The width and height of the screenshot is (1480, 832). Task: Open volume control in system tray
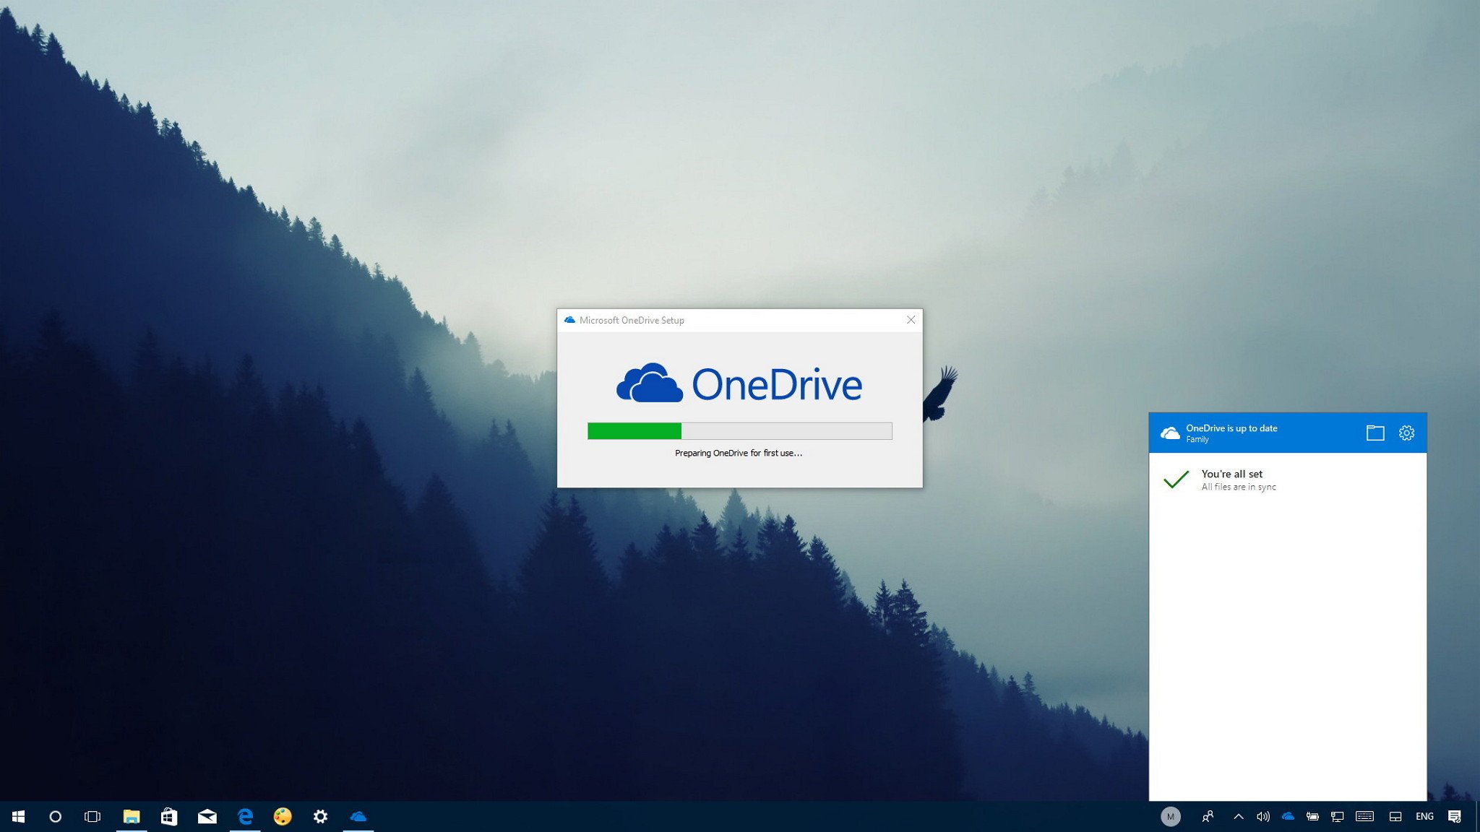point(1263,816)
